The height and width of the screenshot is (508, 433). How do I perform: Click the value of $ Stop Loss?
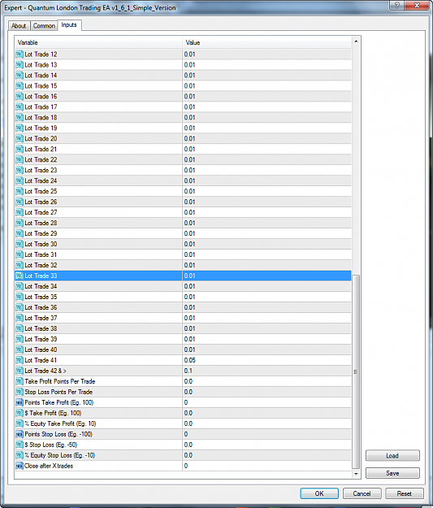coord(188,445)
